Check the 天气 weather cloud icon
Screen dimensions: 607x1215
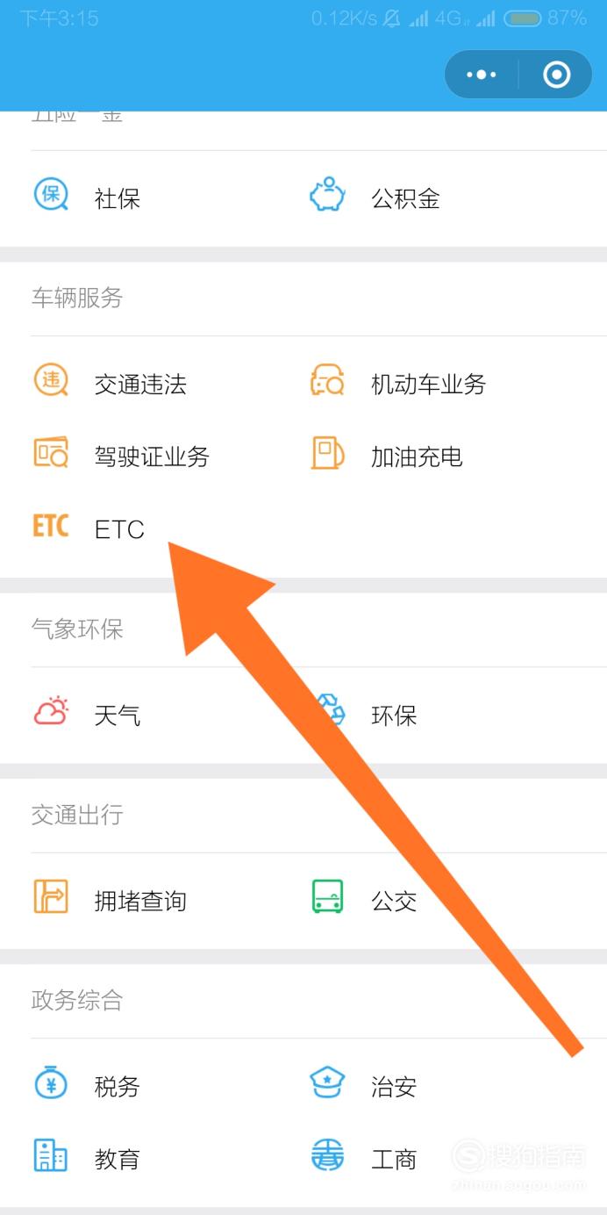[x=50, y=712]
